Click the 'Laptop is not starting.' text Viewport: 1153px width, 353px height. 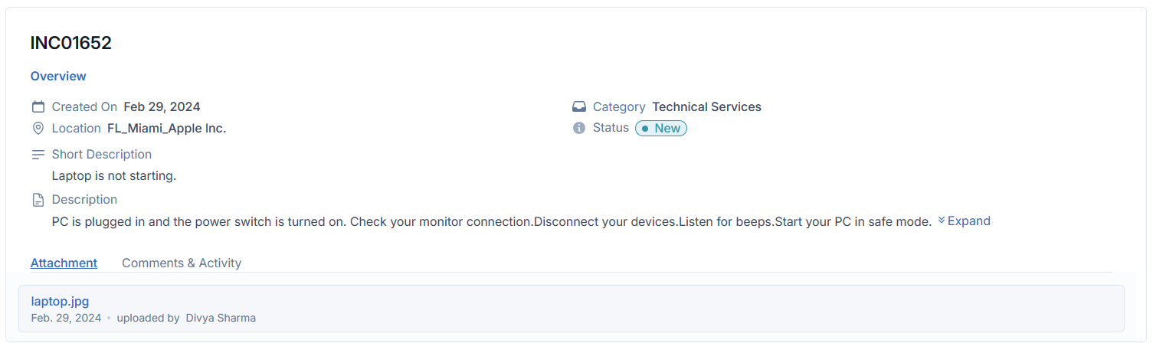point(114,175)
